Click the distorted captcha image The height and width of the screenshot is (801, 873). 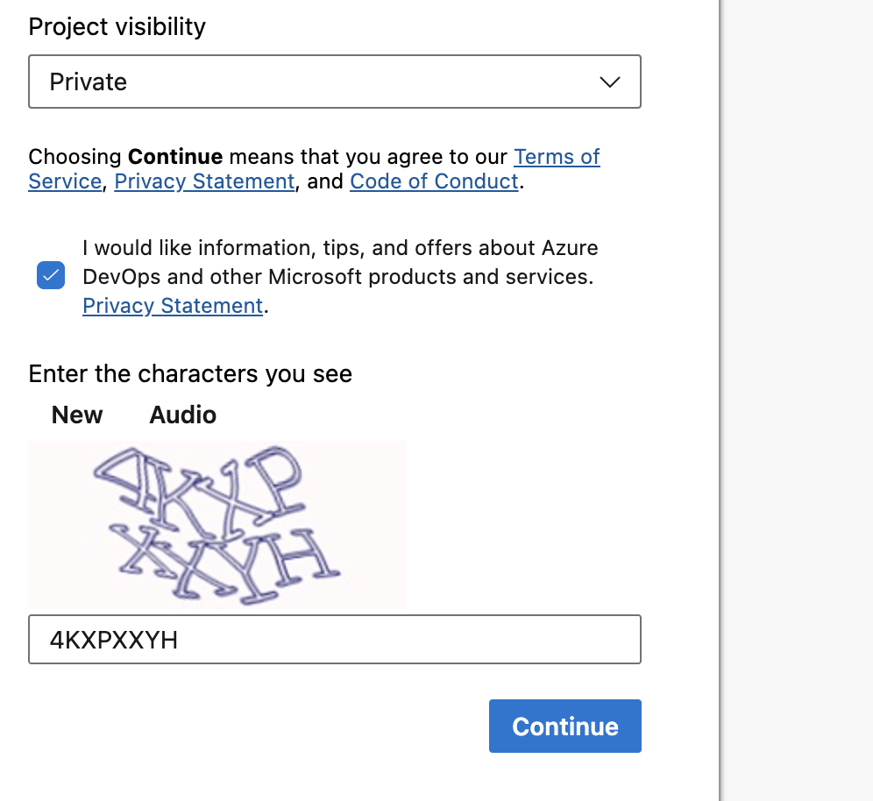[x=217, y=524]
